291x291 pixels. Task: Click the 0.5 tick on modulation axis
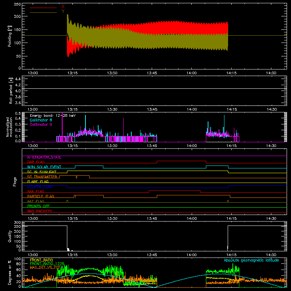[x=18, y=113]
